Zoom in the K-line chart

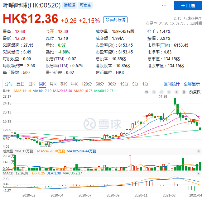pos(154,92)
